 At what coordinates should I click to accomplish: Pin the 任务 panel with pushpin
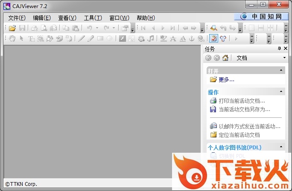coord(280,49)
